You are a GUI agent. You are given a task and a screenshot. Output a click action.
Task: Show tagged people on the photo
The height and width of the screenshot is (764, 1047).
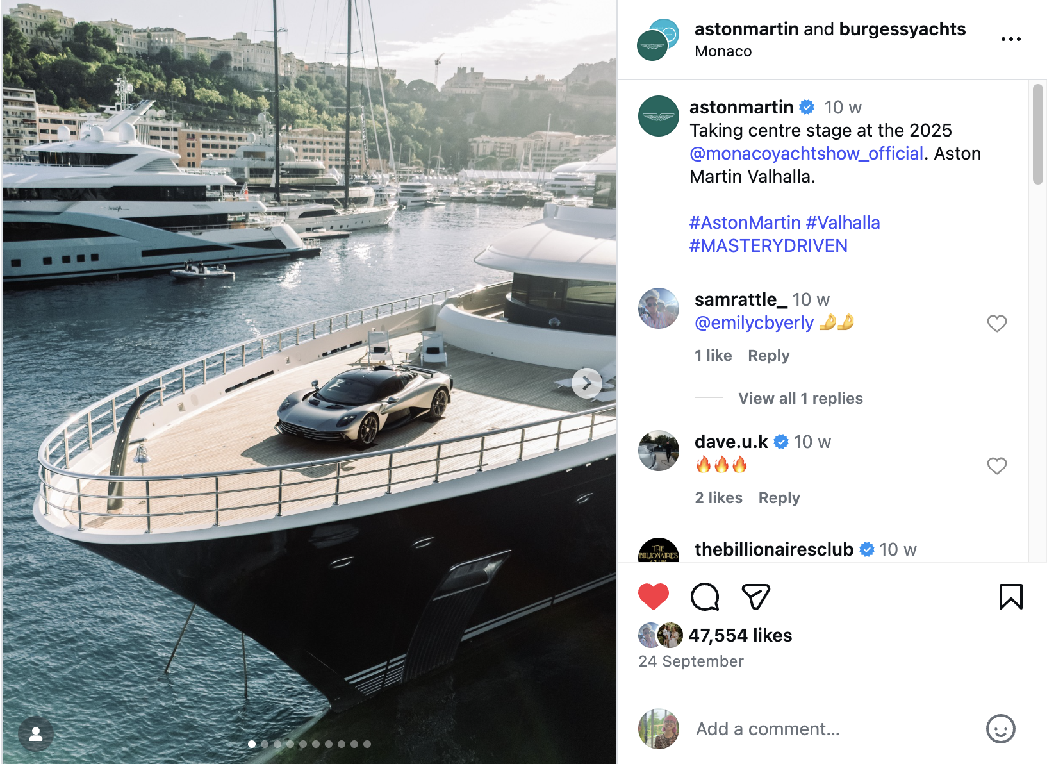click(x=36, y=734)
